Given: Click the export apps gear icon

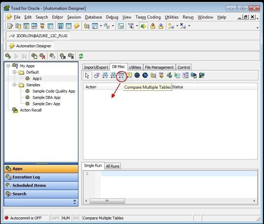Looking at the screenshot, I should (x=71, y=56).
